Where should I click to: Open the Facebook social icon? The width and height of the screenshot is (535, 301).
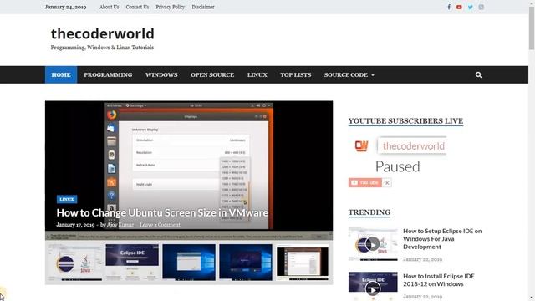(449, 7)
